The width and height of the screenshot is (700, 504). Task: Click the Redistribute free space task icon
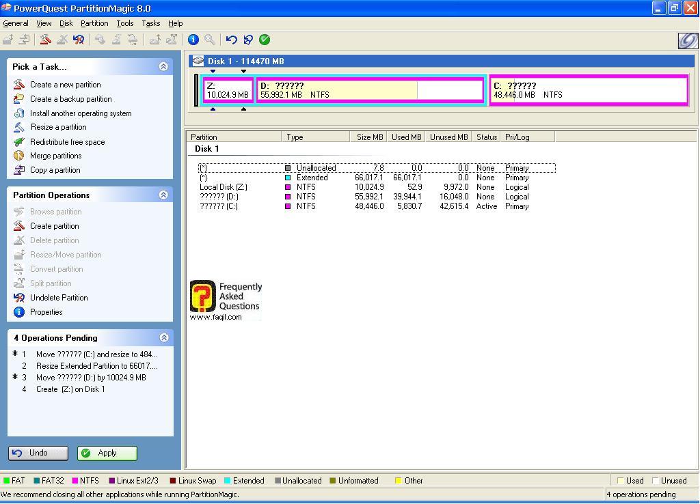pos(19,141)
